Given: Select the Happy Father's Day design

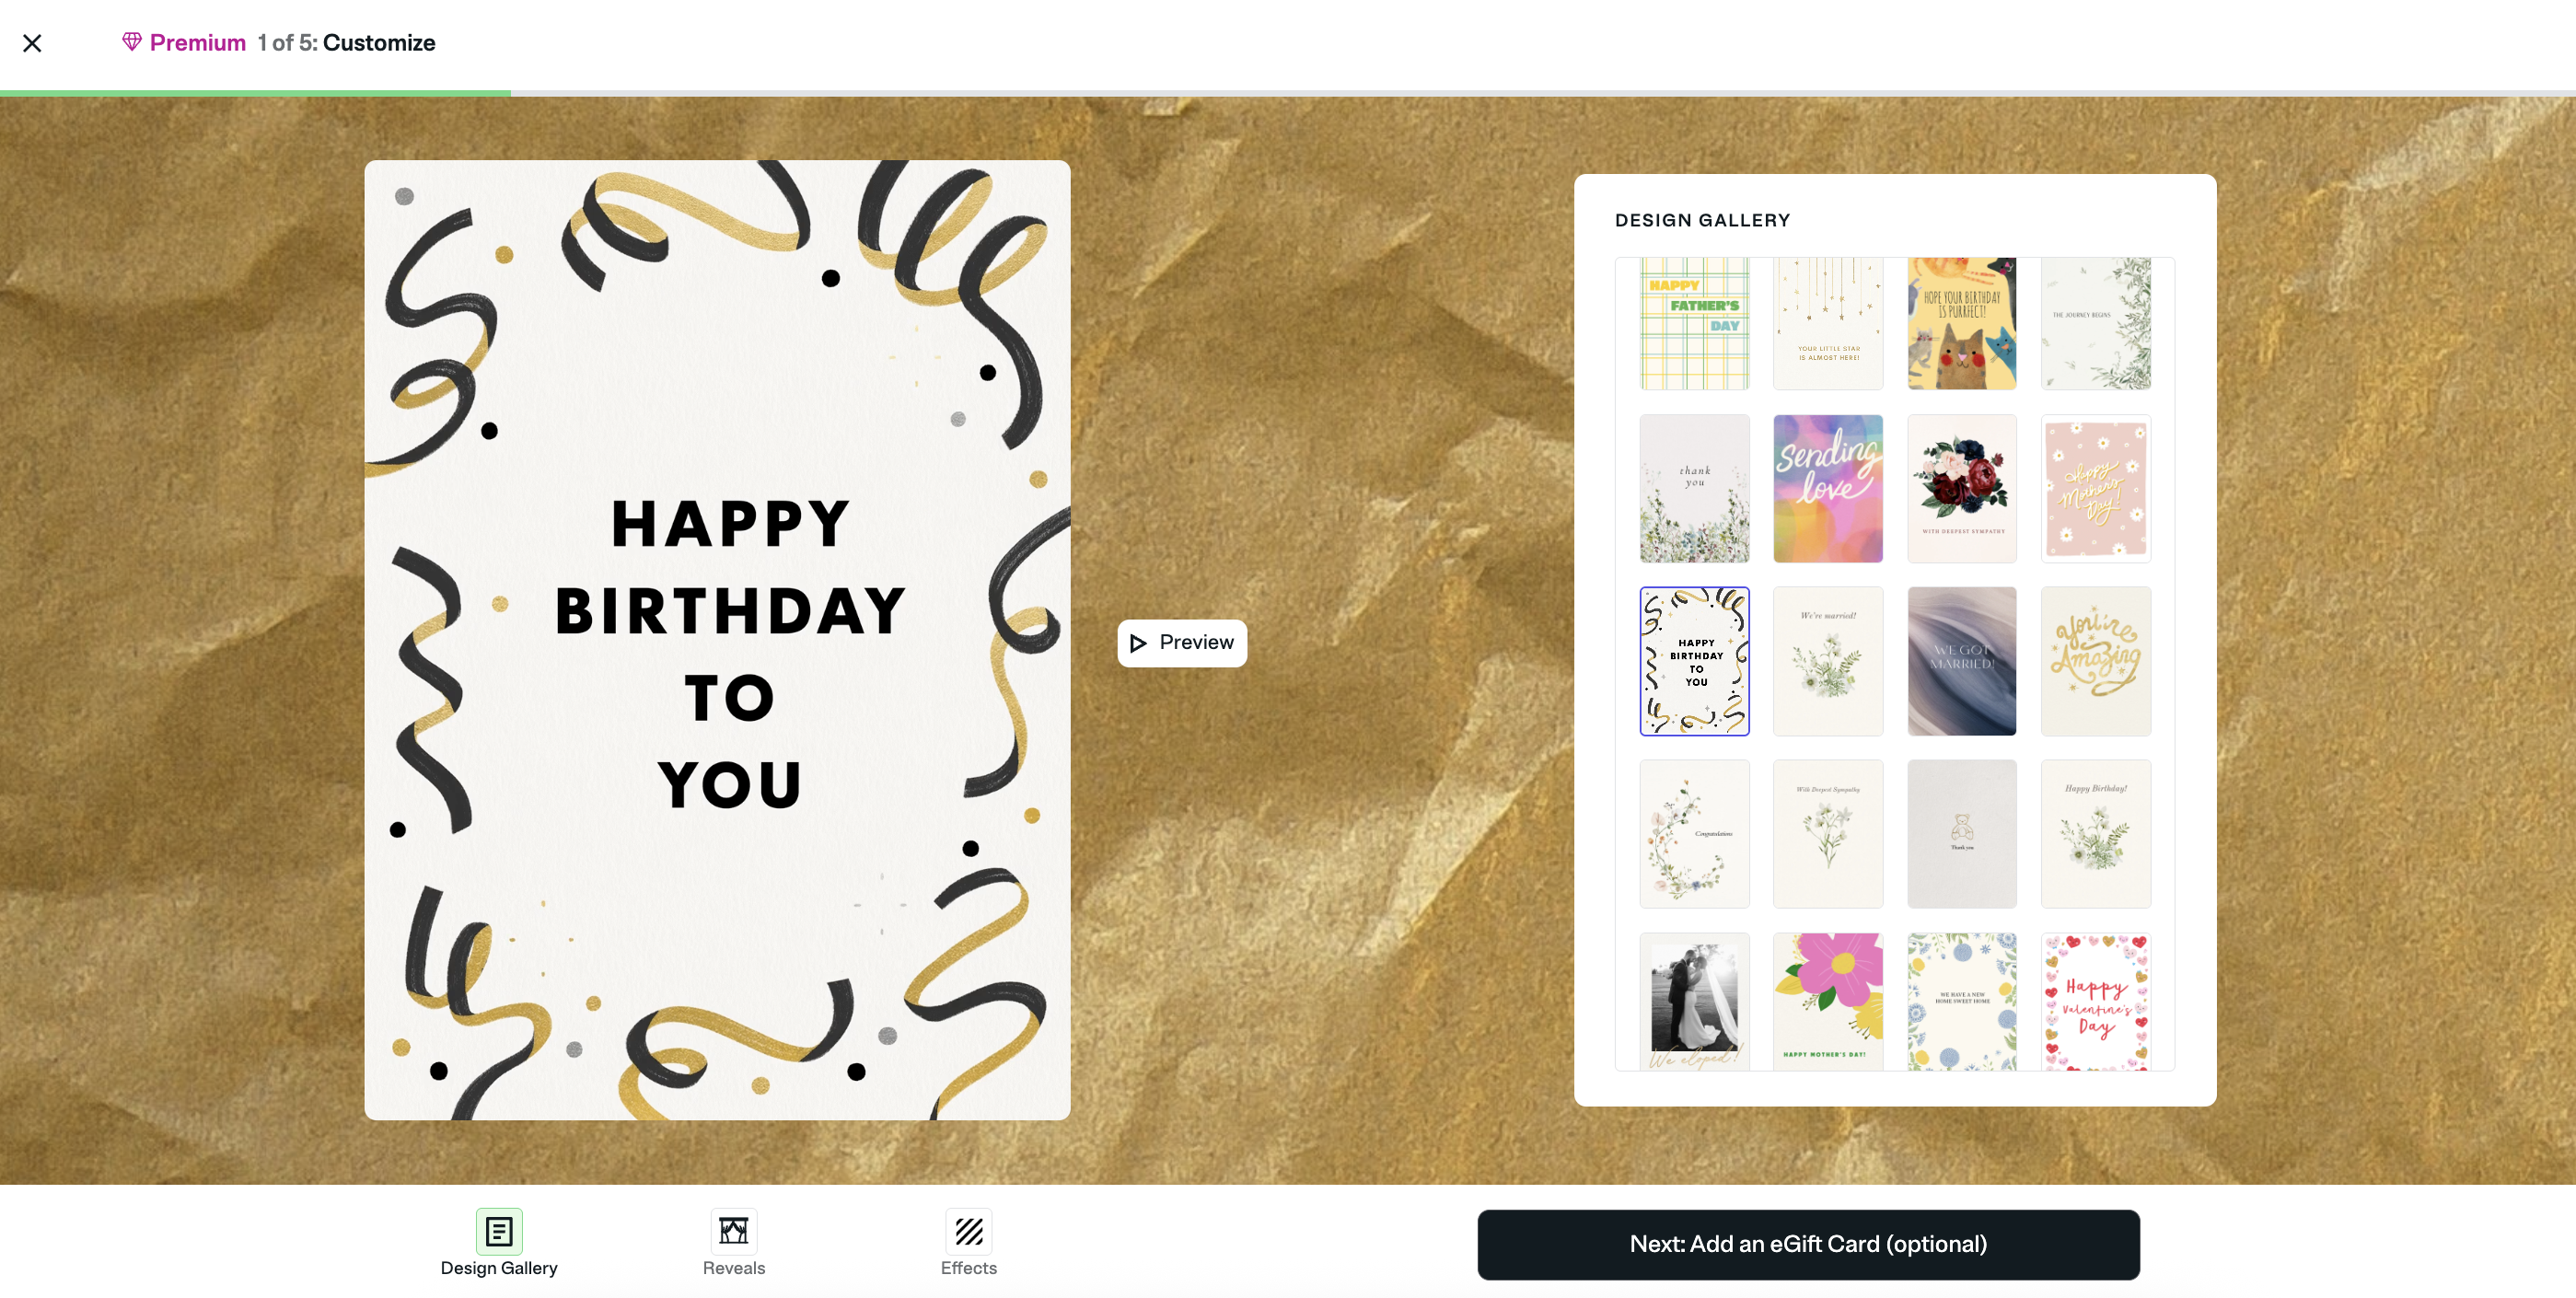Looking at the screenshot, I should tap(1694, 324).
